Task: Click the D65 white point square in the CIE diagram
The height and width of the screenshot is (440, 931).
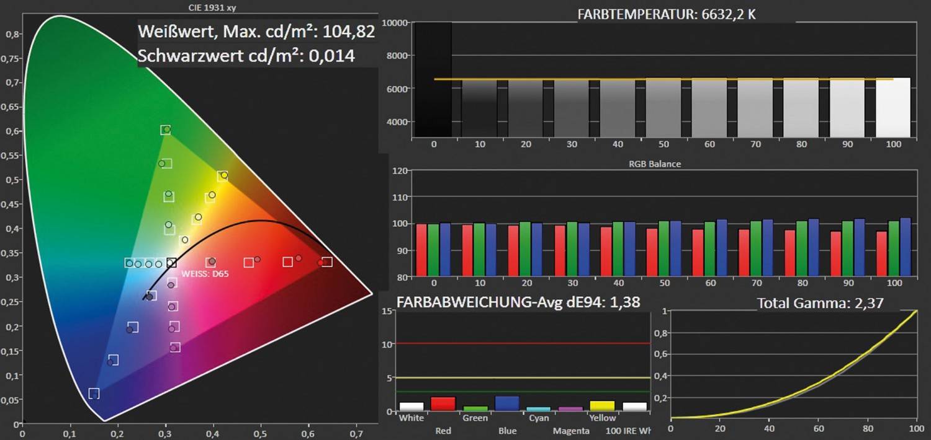Action: pyautogui.click(x=172, y=263)
